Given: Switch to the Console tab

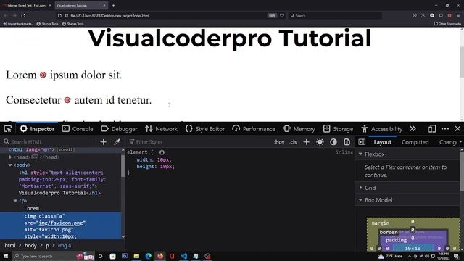Looking at the screenshot, I should 78,129.
